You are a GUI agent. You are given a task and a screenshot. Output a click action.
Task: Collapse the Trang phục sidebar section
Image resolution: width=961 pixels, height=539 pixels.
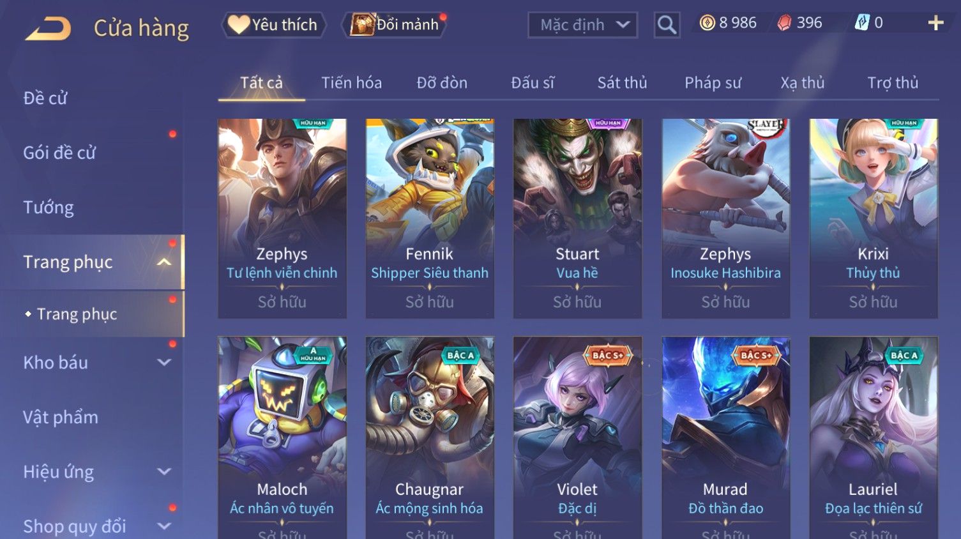click(164, 262)
